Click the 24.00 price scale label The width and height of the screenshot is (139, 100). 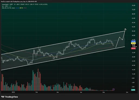(134, 61)
